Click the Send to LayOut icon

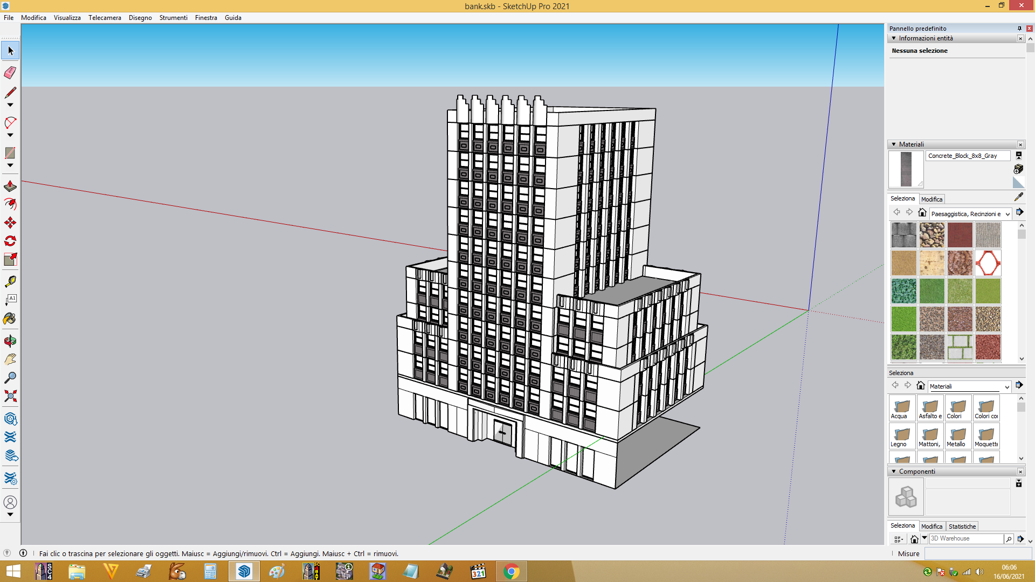pyautogui.click(x=10, y=456)
